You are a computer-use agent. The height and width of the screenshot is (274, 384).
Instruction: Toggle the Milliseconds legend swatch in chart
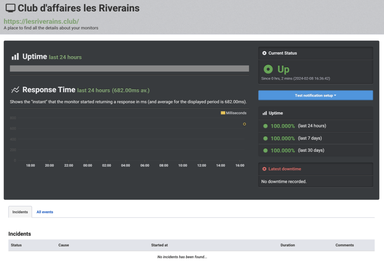pyautogui.click(x=223, y=113)
